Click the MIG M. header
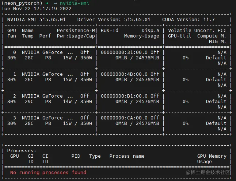The image size is (236, 181). (x=217, y=41)
